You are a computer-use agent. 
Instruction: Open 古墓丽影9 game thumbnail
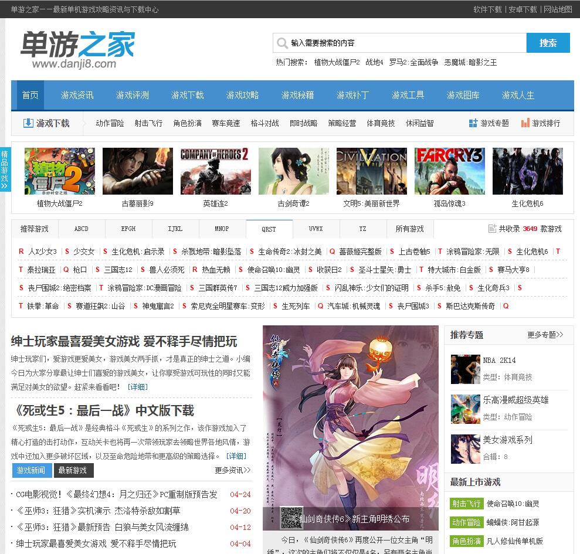coord(138,171)
